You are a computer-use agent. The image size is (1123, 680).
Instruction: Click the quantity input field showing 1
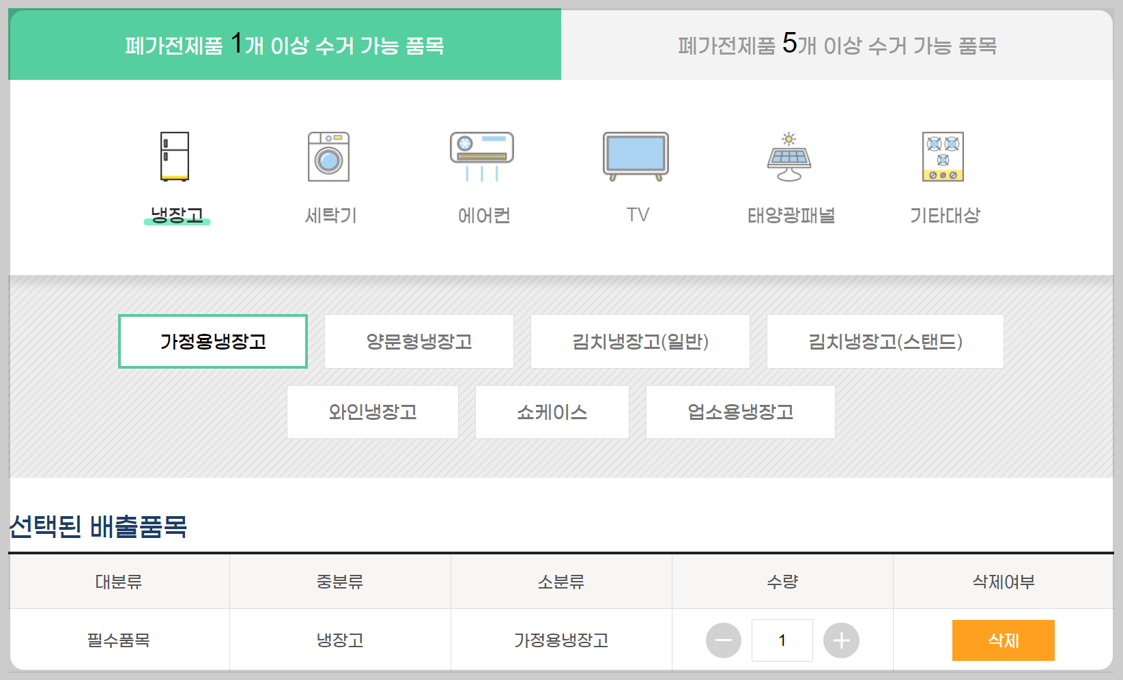[x=782, y=640]
